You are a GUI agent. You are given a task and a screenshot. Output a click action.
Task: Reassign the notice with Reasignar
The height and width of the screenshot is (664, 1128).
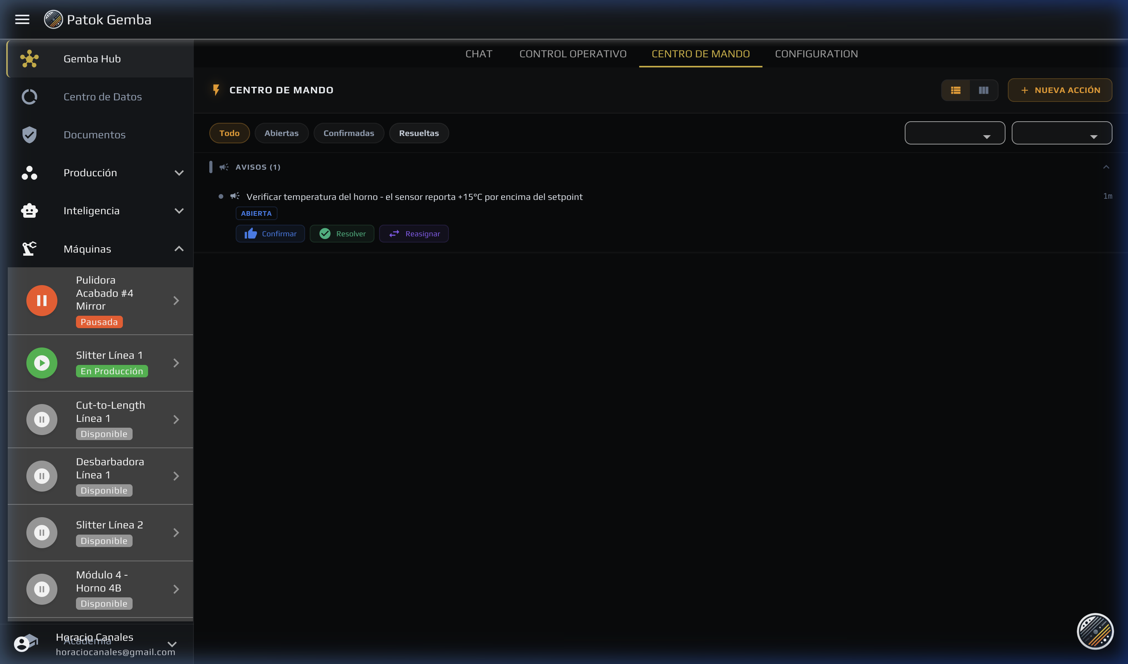point(414,234)
